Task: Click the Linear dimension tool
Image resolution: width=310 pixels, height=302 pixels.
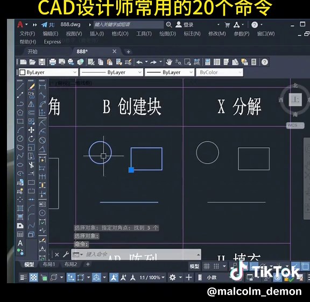Action: [42, 87]
